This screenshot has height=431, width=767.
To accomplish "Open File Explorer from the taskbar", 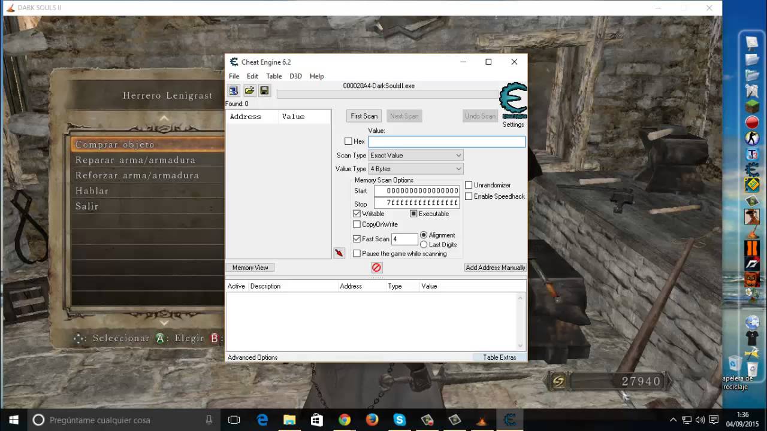I will tap(289, 420).
